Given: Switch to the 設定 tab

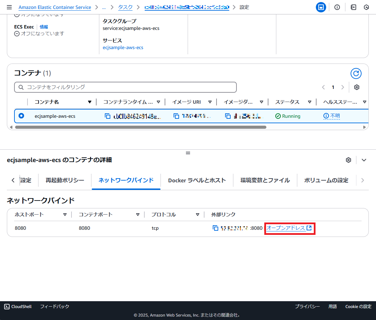Looking at the screenshot, I should [26, 180].
